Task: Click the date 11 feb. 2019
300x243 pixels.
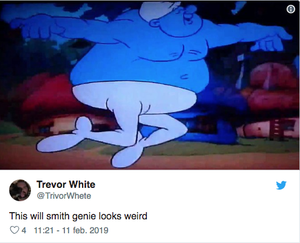Action: (85, 230)
